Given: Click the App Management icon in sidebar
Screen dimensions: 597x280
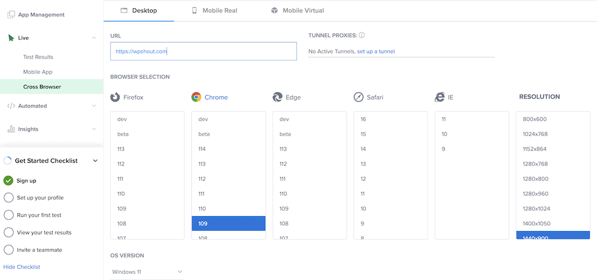Looking at the screenshot, I should click(11, 15).
